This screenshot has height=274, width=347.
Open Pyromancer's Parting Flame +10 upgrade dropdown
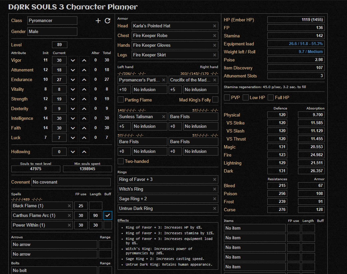[124, 90]
